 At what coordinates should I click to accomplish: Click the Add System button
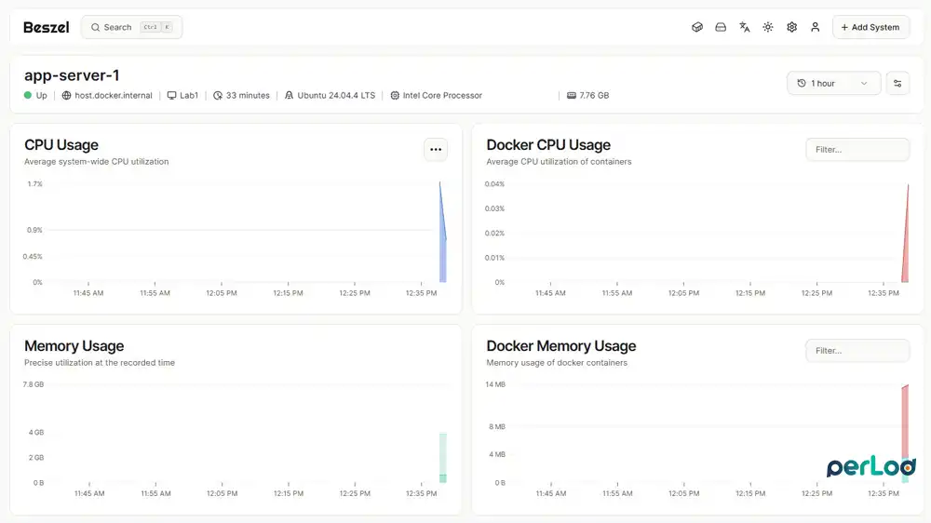(870, 27)
